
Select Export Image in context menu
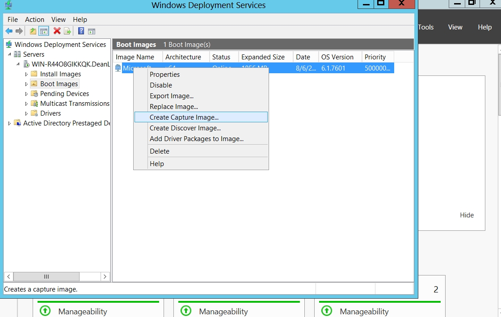click(x=172, y=96)
